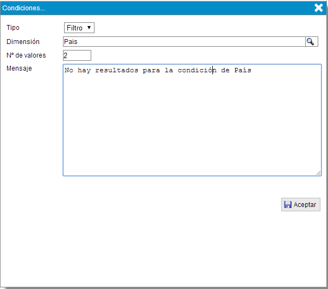The image size is (328, 289).
Task: Place cursor on 'País' at message end
Action: click(242, 71)
